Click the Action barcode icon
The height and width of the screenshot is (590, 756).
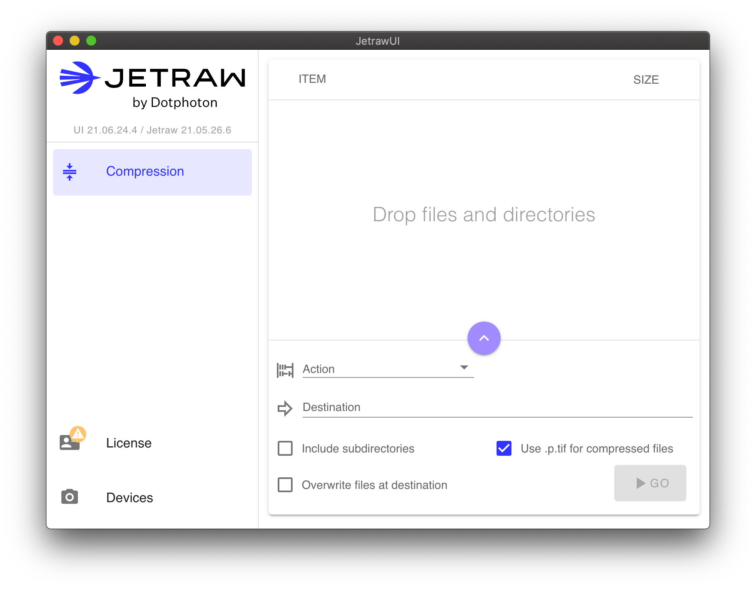coord(285,370)
